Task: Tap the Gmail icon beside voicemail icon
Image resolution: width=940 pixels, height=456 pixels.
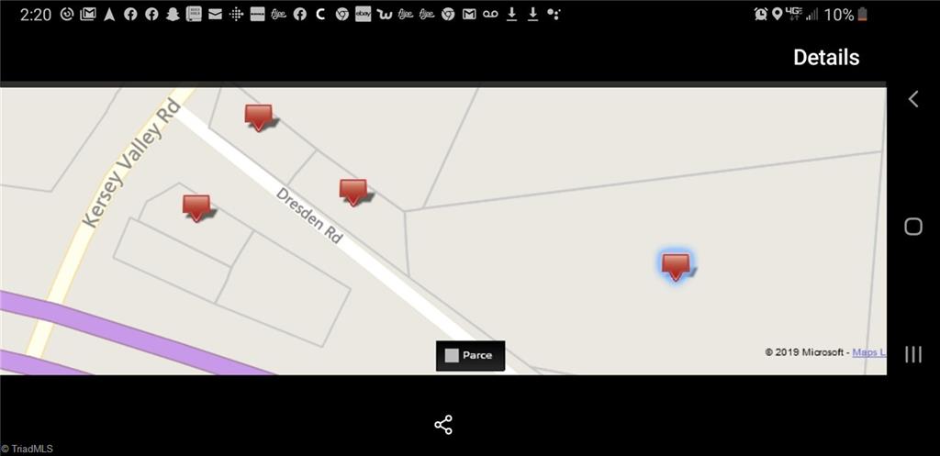Action: [469, 15]
